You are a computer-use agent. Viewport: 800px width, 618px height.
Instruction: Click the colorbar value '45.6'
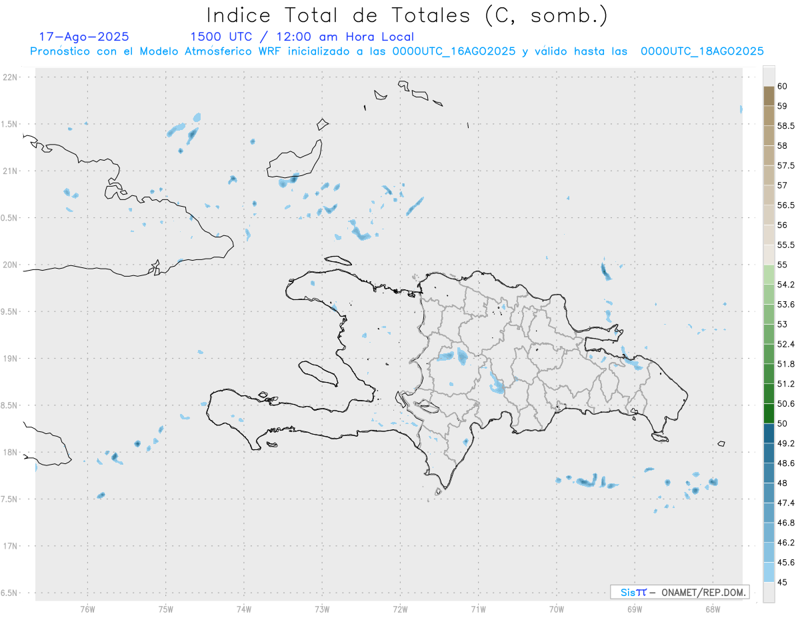tap(785, 563)
